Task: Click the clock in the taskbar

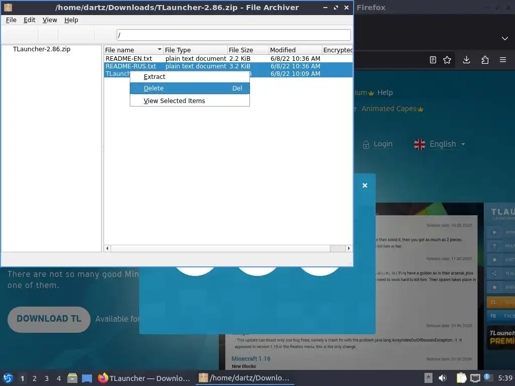Action: [506, 378]
